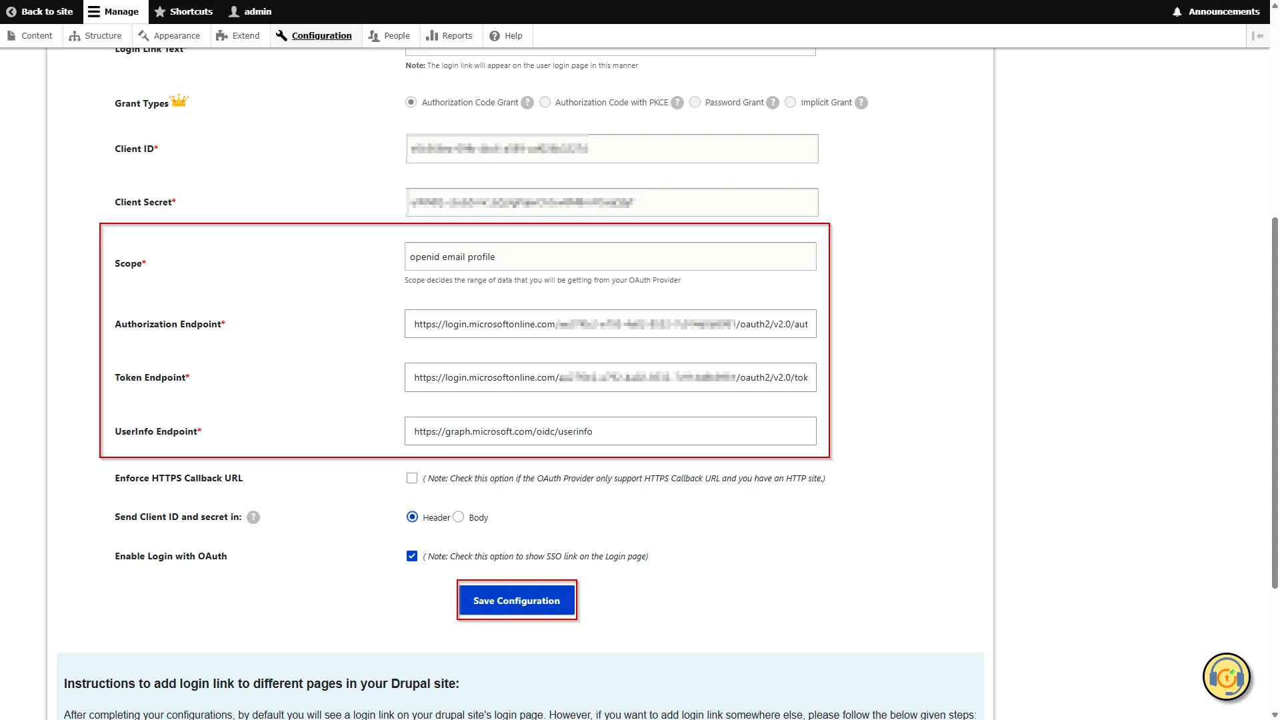1280x720 pixels.
Task: Click into the Client ID field
Action: coord(612,149)
